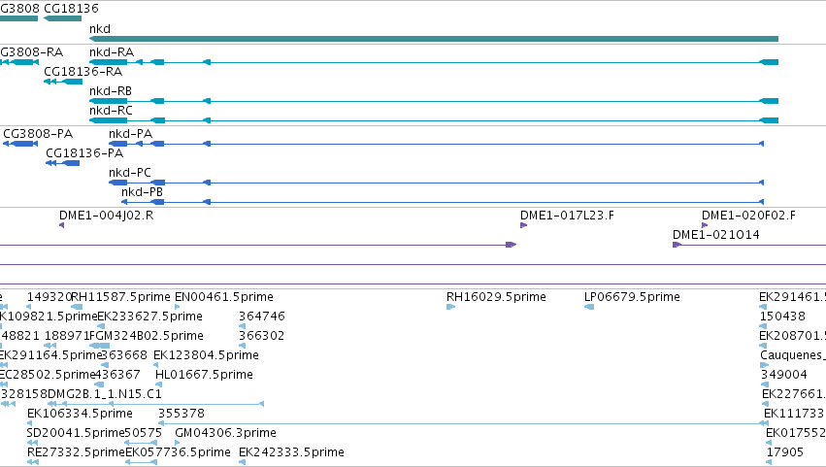Select feature label 363668
This screenshot has width=826, height=467.
[124, 355]
